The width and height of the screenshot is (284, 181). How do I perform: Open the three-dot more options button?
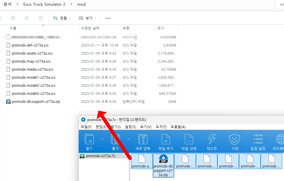(108, 18)
